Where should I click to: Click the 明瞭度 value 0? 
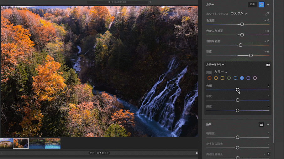click(x=268, y=133)
